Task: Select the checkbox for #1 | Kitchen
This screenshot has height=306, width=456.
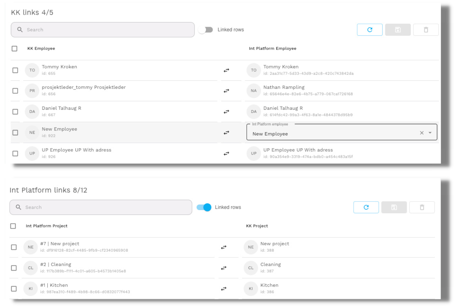Action: coord(14,289)
